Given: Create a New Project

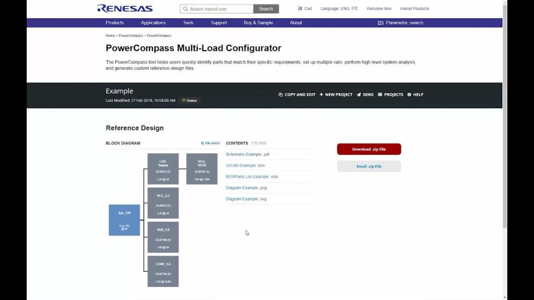Looking at the screenshot, I should click(336, 94).
